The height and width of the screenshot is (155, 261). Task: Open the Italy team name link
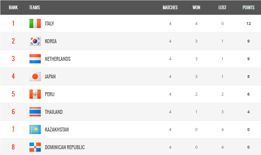coord(49,23)
